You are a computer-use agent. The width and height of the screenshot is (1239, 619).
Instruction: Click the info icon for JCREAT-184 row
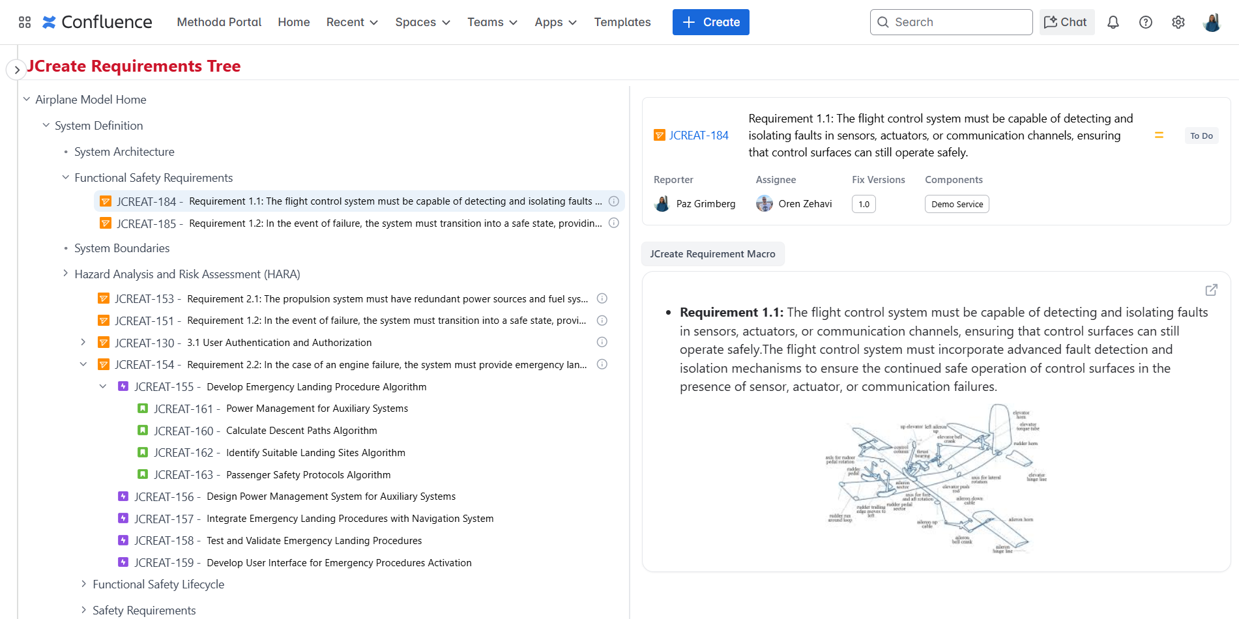tap(614, 201)
